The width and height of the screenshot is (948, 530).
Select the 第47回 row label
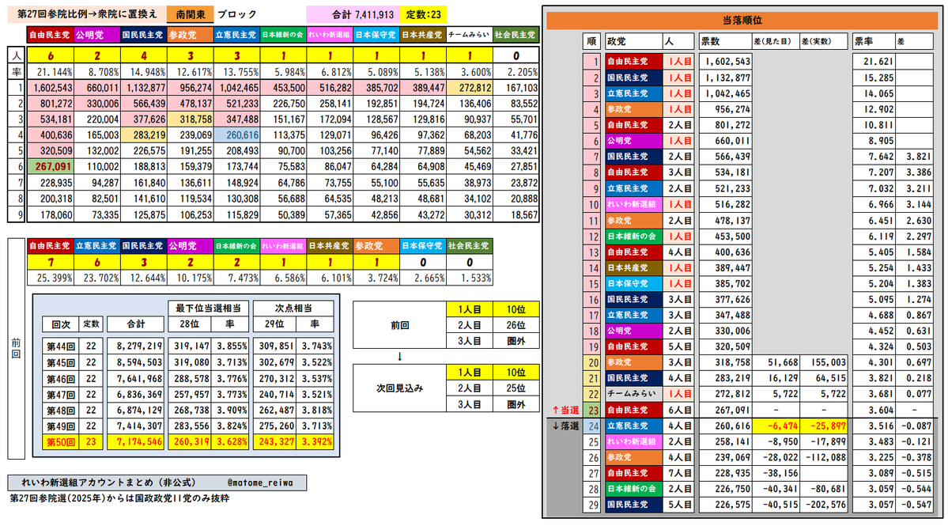point(60,395)
